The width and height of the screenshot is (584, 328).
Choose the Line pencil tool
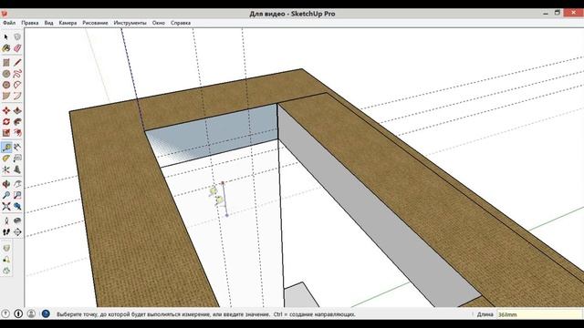(x=17, y=63)
